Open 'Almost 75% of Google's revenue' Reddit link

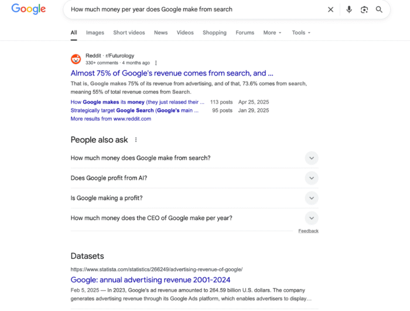[172, 73]
